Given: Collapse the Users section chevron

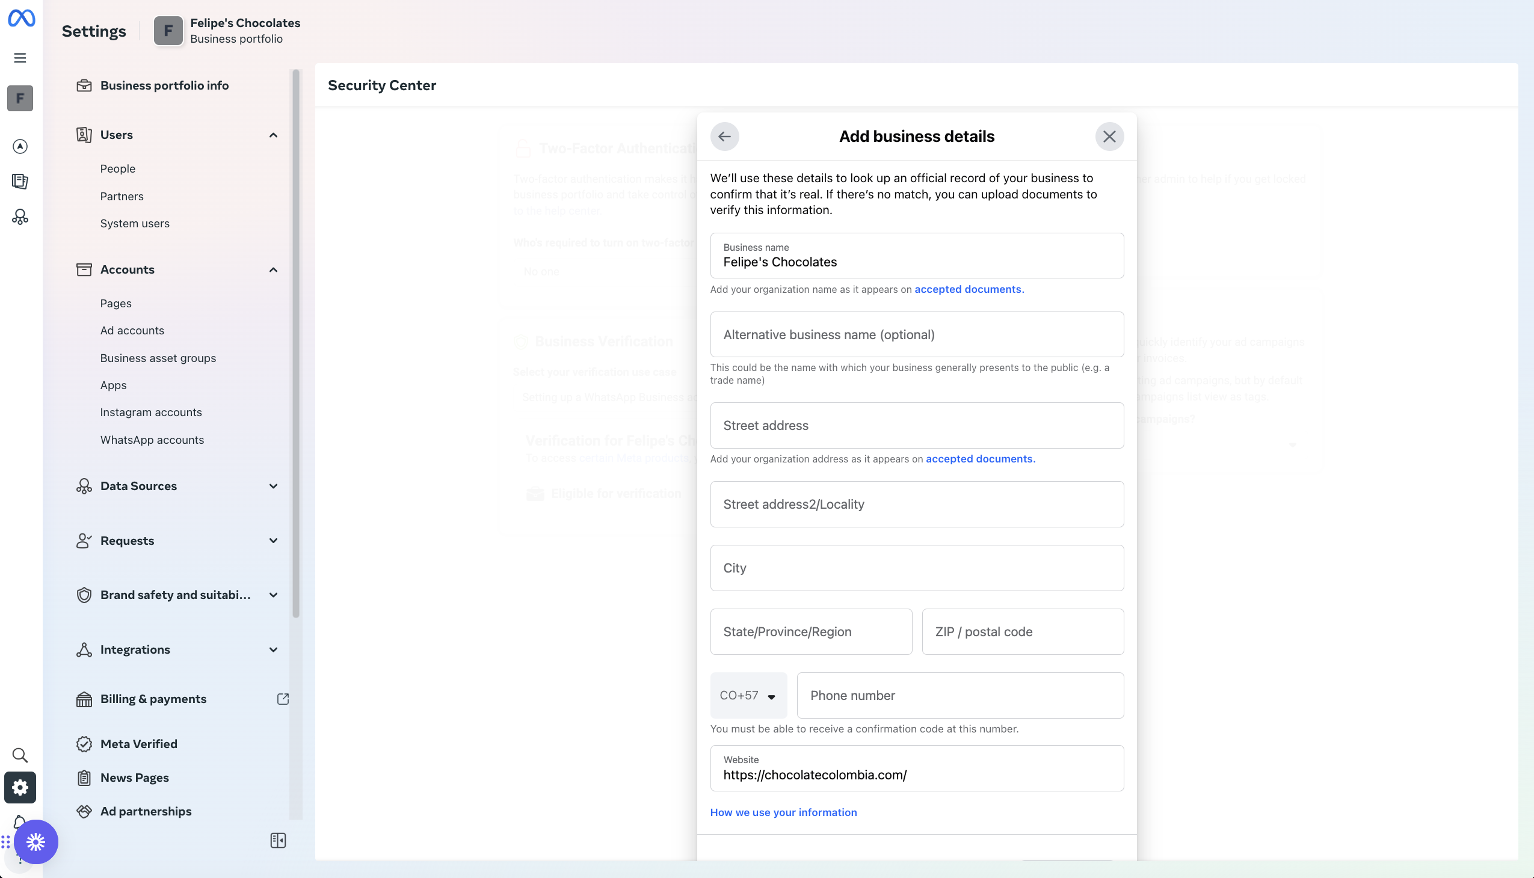Looking at the screenshot, I should pyautogui.click(x=273, y=135).
